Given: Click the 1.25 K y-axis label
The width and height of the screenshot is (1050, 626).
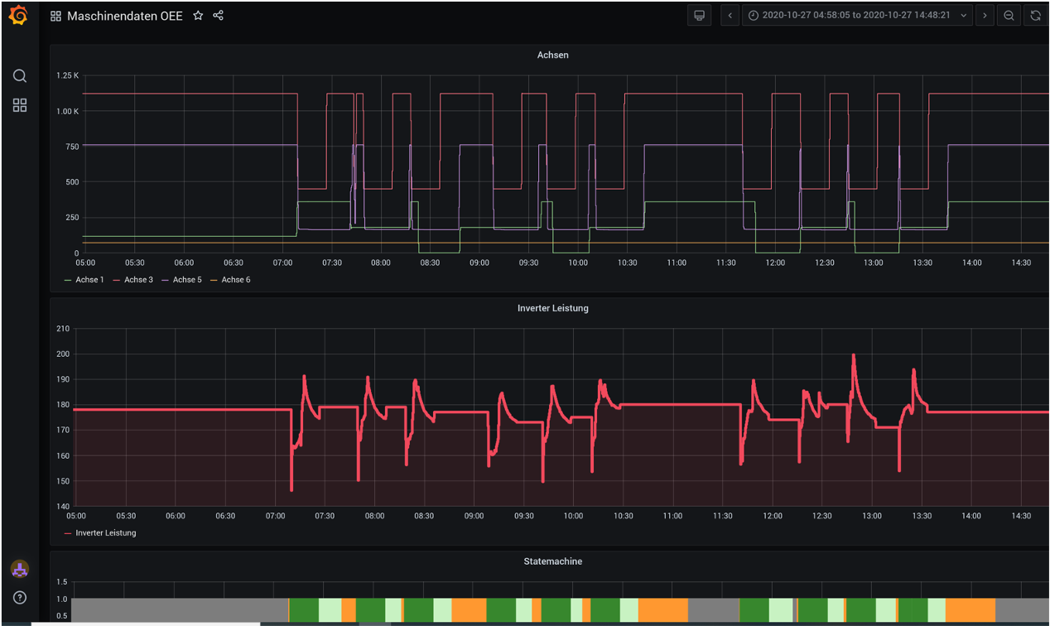Looking at the screenshot, I should 67,75.
